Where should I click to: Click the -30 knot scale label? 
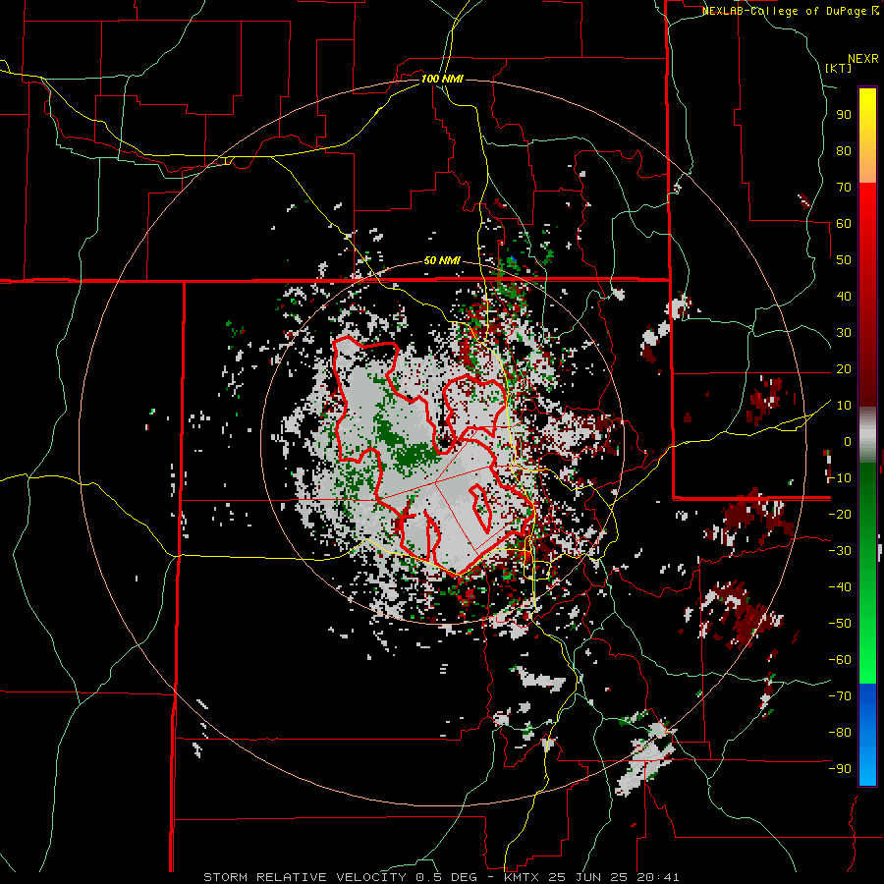840,551
